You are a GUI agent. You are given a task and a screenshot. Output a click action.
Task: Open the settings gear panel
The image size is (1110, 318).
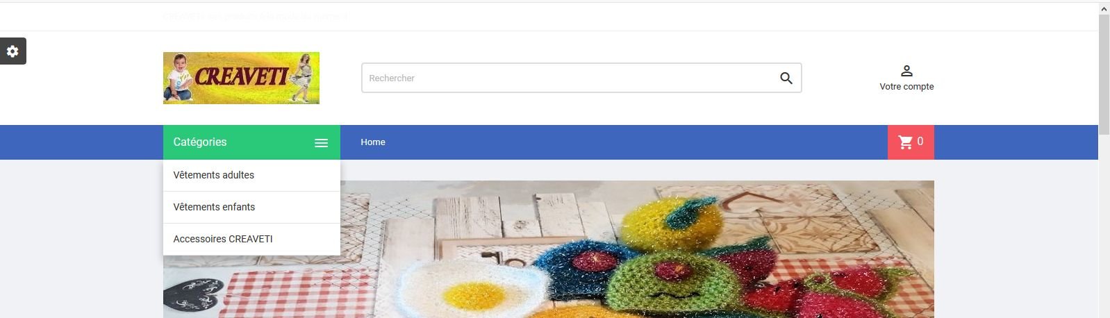tap(13, 51)
